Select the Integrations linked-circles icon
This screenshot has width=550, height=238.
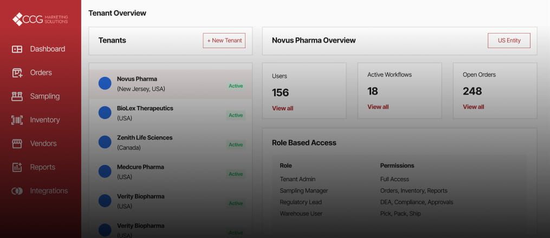(17, 191)
